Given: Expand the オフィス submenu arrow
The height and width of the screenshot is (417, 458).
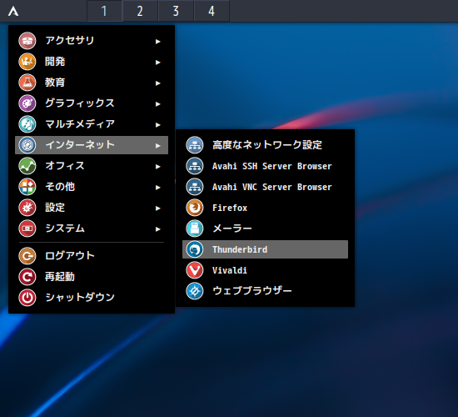Looking at the screenshot, I should click(x=158, y=167).
